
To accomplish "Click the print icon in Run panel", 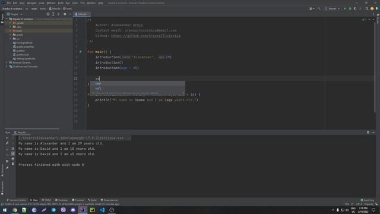I will (13, 159).
